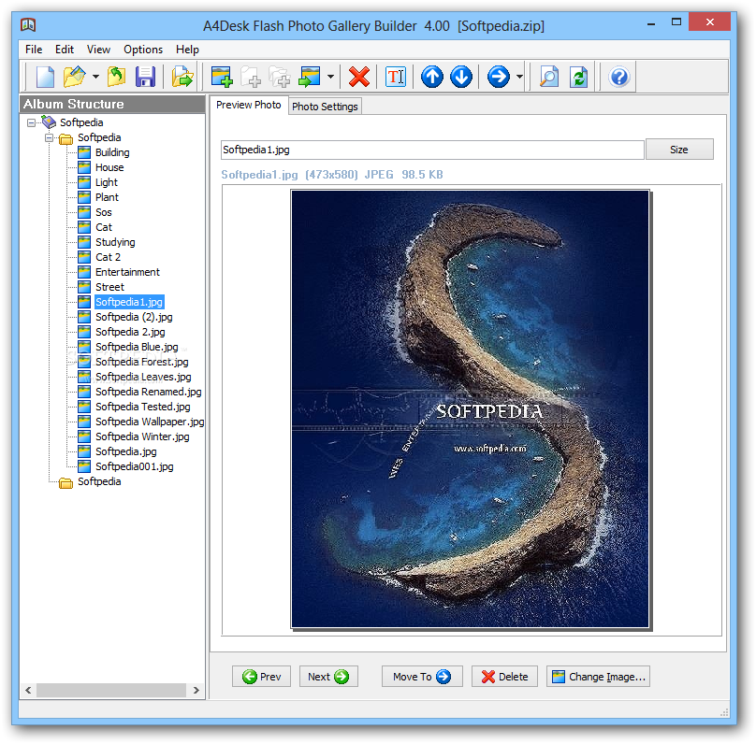Select Softpedia001.jpg in the tree
This screenshot has width=756, height=744.
tap(134, 466)
